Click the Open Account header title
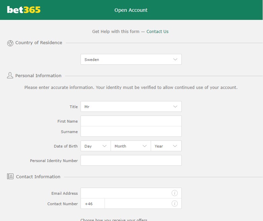Screen dimensions: 263x221 pos(131,10)
